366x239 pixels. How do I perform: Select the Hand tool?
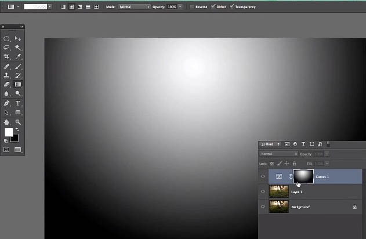pos(6,122)
